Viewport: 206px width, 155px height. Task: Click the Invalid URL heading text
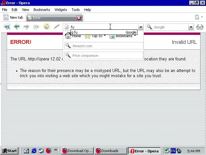point(184,42)
